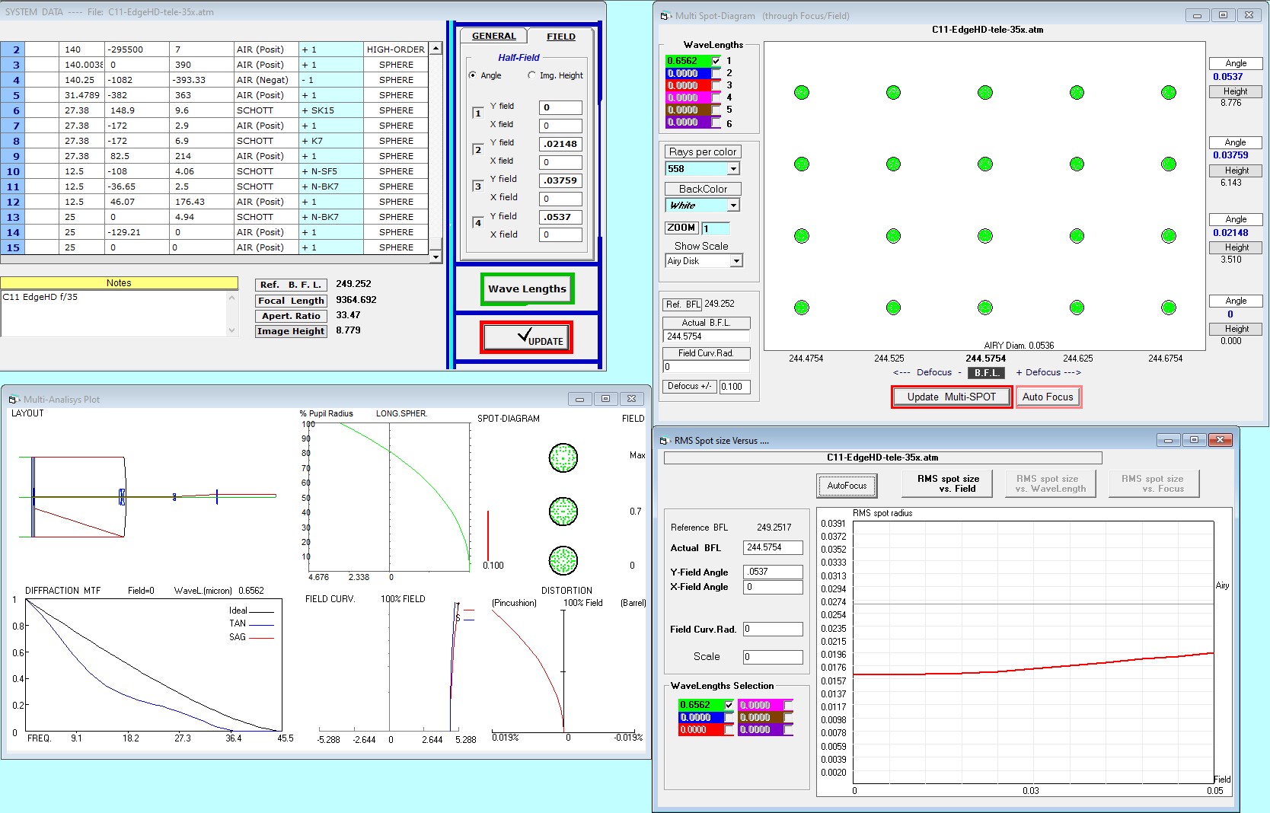The height and width of the screenshot is (813, 1270).
Task: Expand the Rays per color dropdown
Action: [732, 169]
